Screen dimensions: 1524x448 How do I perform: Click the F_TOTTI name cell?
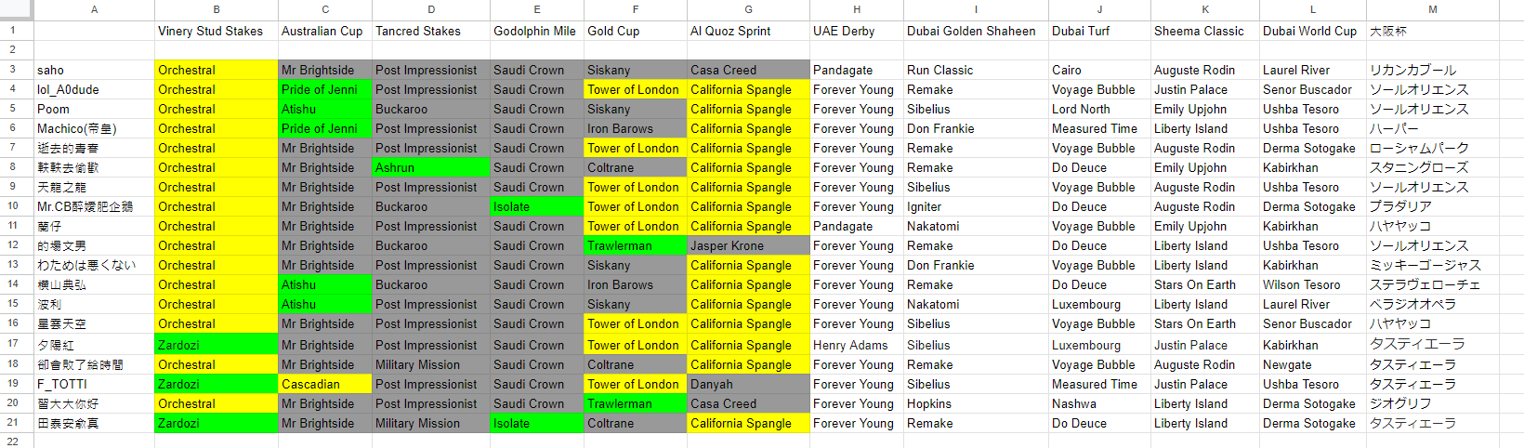point(94,384)
